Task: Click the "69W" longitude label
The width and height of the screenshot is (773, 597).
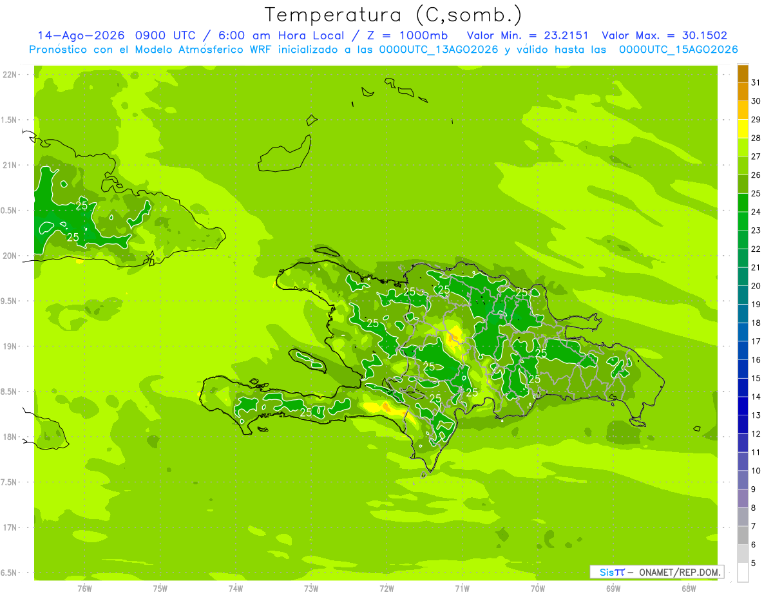Action: pos(613,589)
